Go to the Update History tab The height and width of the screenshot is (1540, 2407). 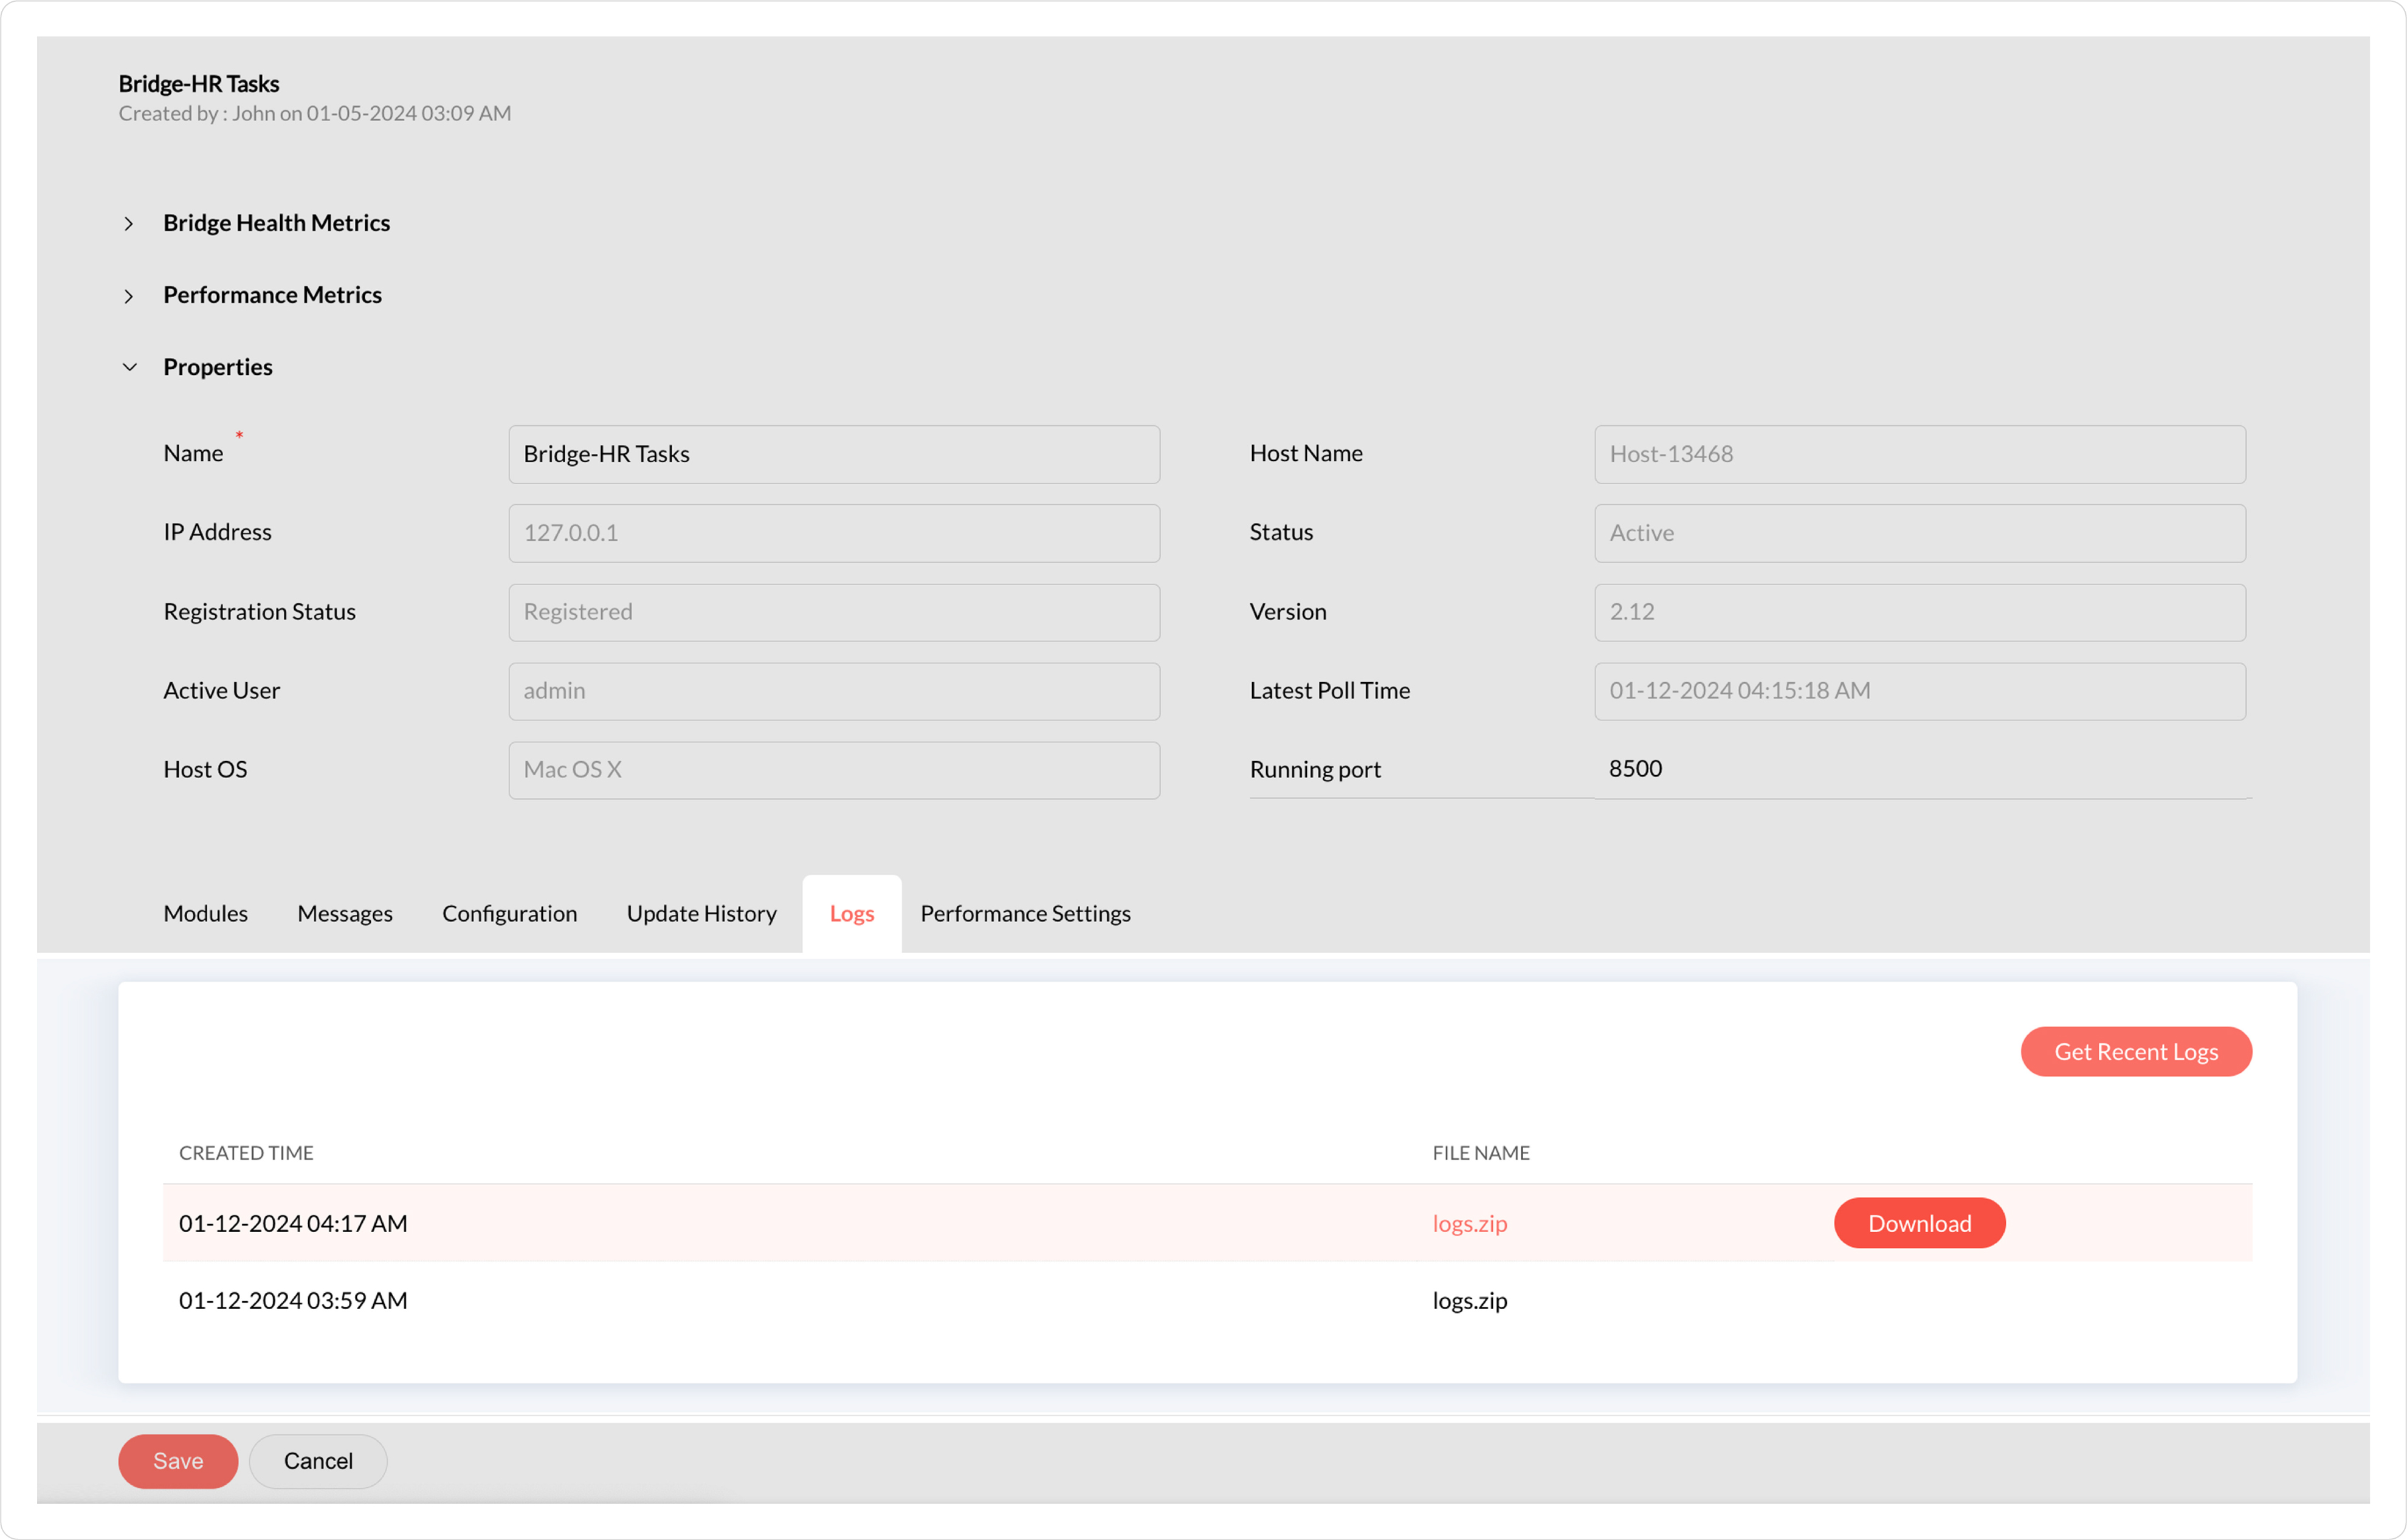701,913
